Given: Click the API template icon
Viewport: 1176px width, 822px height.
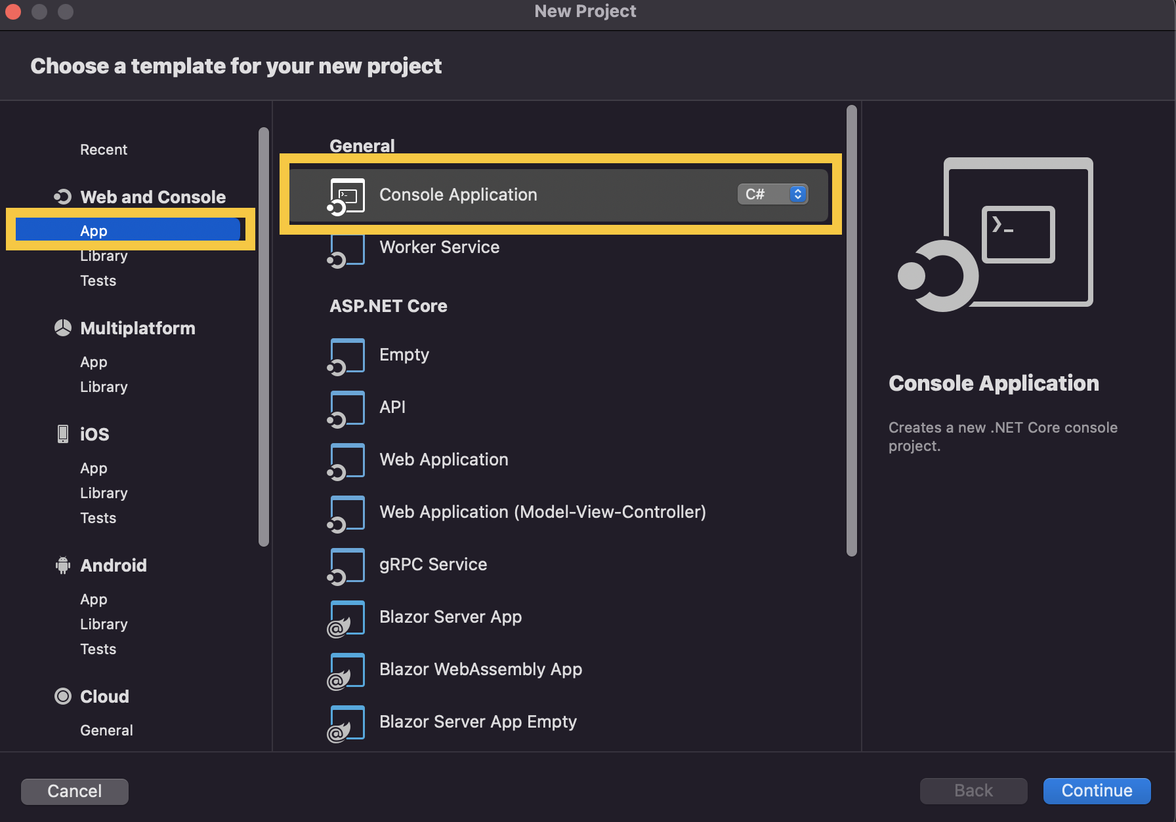Looking at the screenshot, I should (x=346, y=408).
